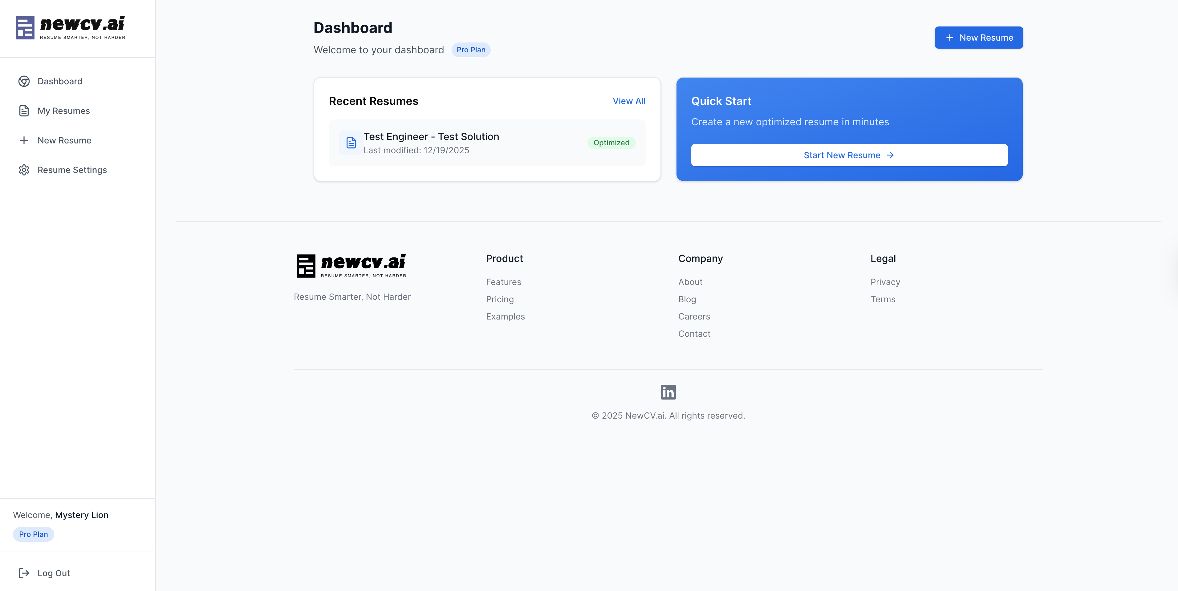Select the Pro Plan badge below Mystery Lion
The image size is (1178, 591).
[33, 534]
